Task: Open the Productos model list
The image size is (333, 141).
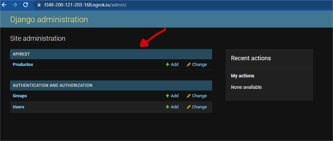Action: [x=23, y=65]
